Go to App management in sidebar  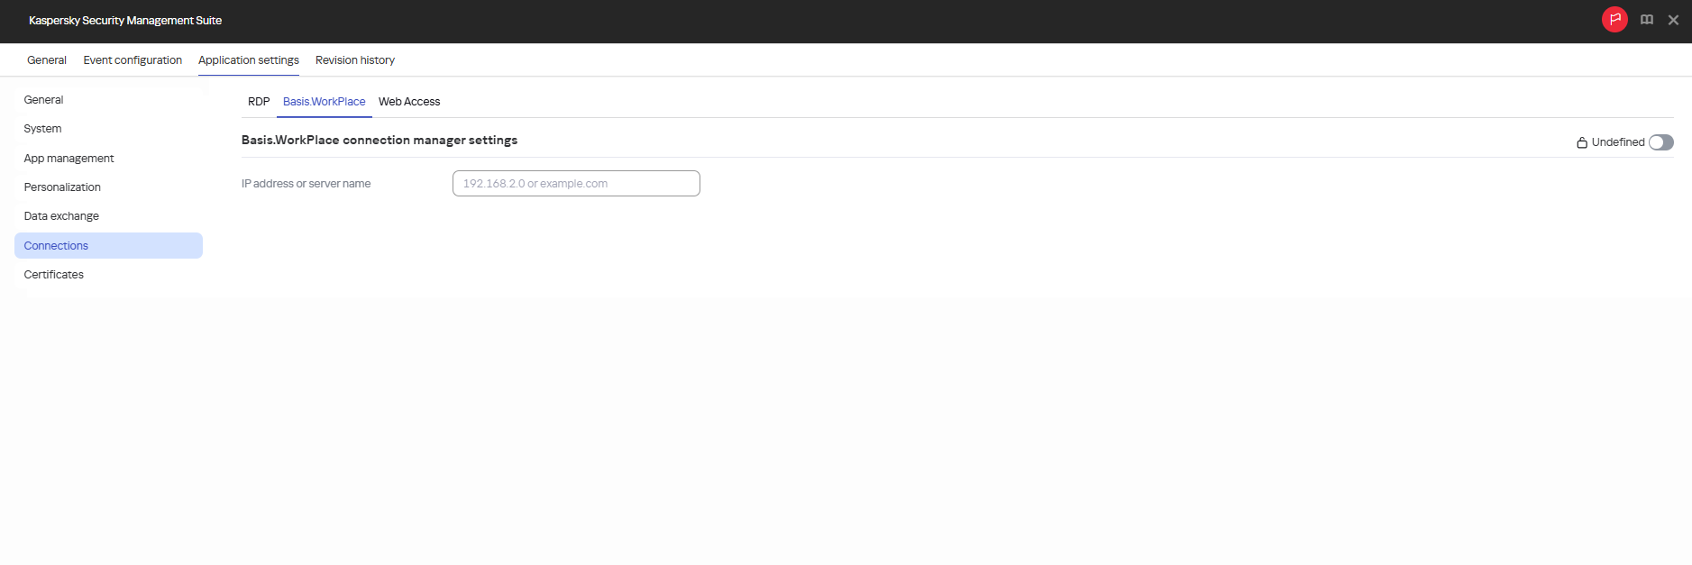coord(108,159)
